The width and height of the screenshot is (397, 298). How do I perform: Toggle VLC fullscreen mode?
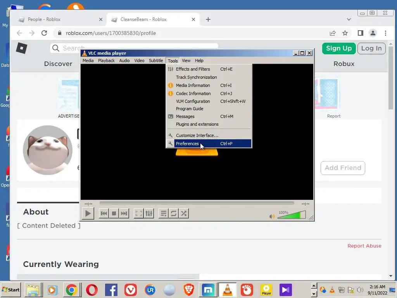point(138,213)
